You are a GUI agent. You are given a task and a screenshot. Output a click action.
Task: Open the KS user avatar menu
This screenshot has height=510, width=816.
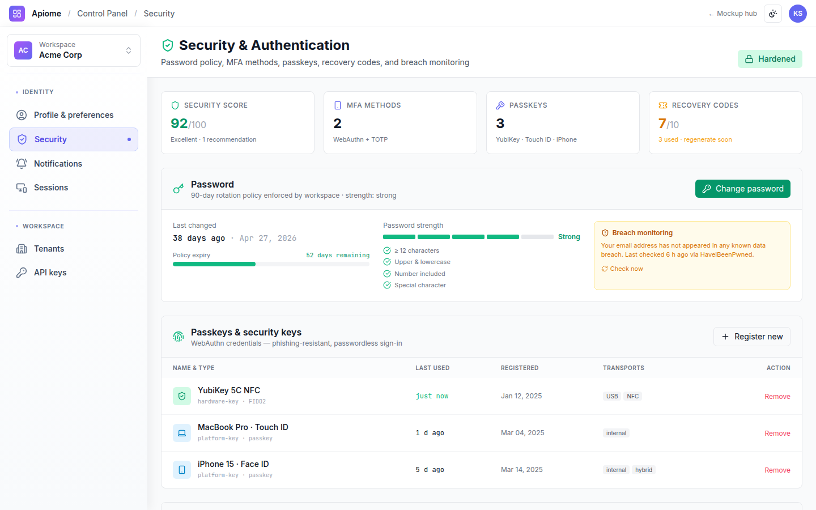[798, 14]
